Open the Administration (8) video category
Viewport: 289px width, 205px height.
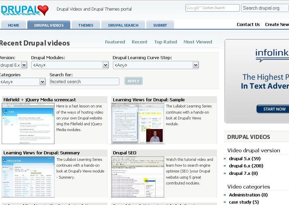point(248,195)
